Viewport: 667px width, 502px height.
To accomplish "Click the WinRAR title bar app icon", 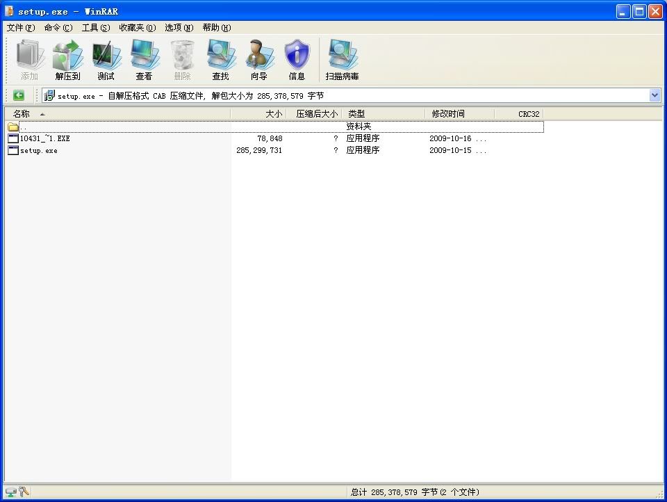I will [x=8, y=11].
